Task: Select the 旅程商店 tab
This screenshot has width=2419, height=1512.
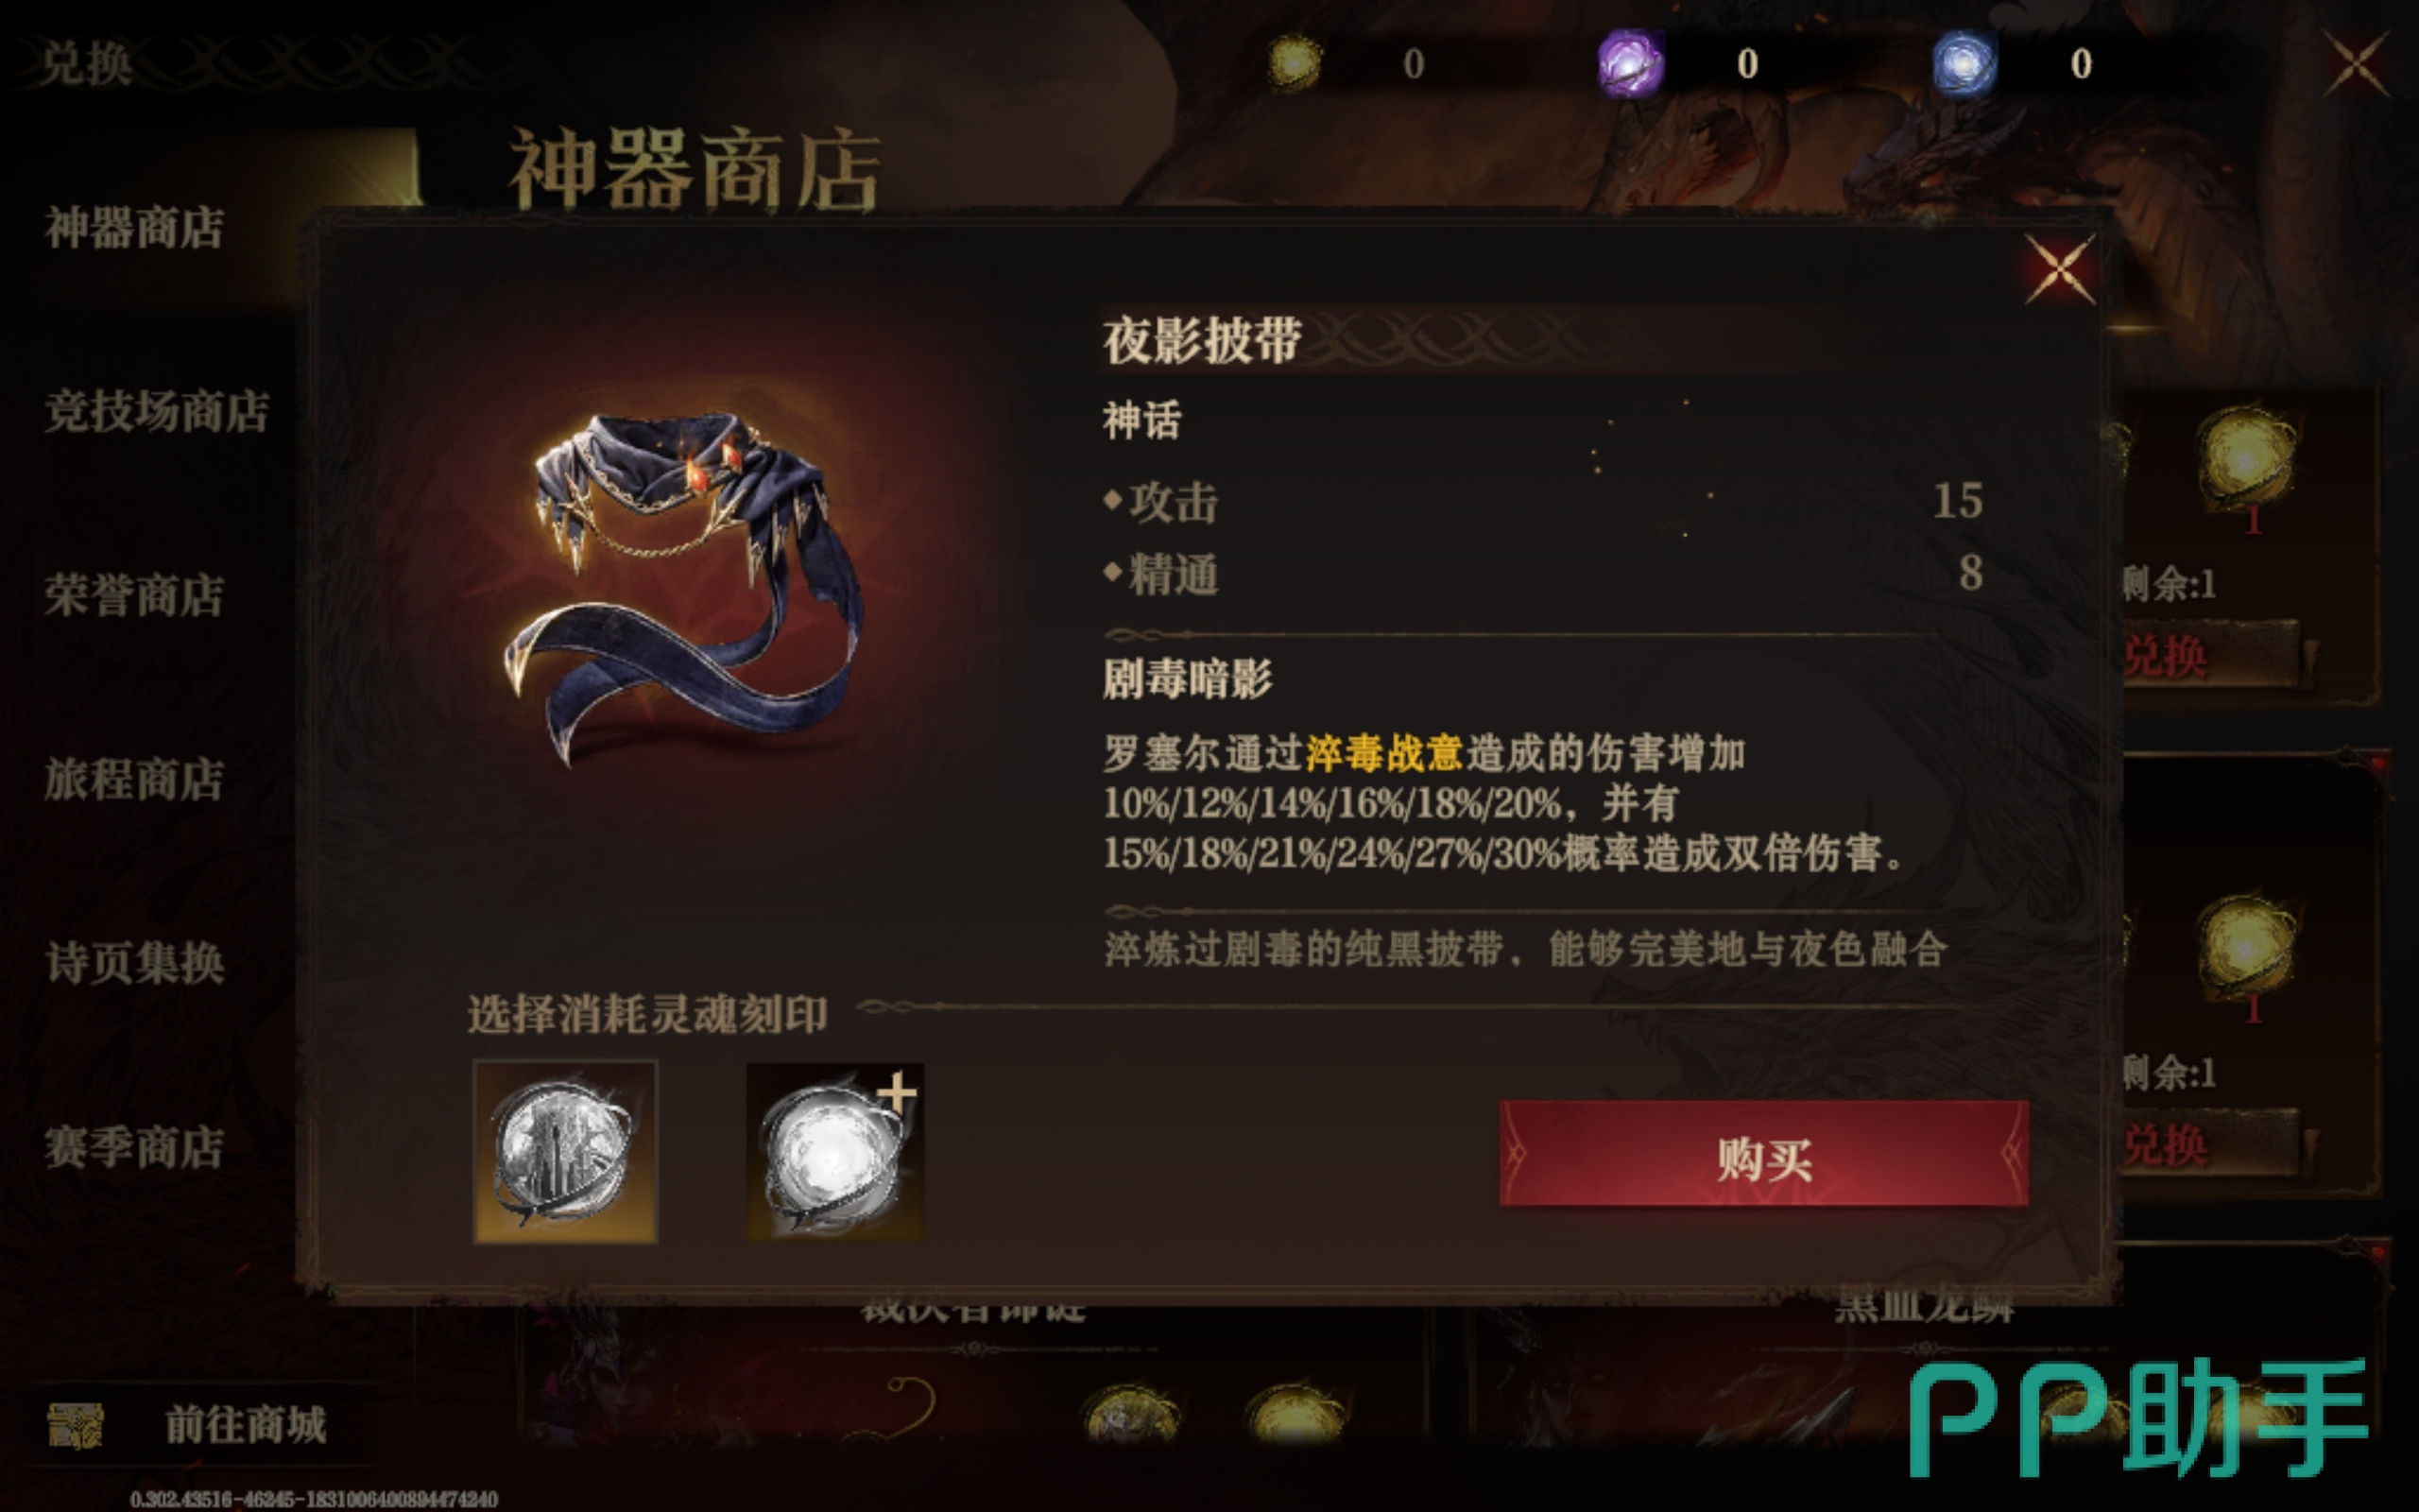Action: (134, 780)
